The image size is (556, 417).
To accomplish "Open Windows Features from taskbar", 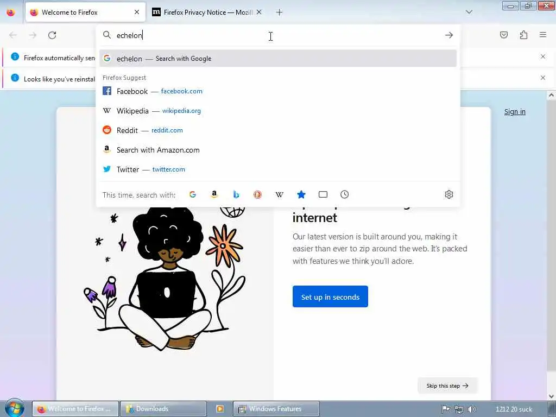I will pyautogui.click(x=276, y=409).
